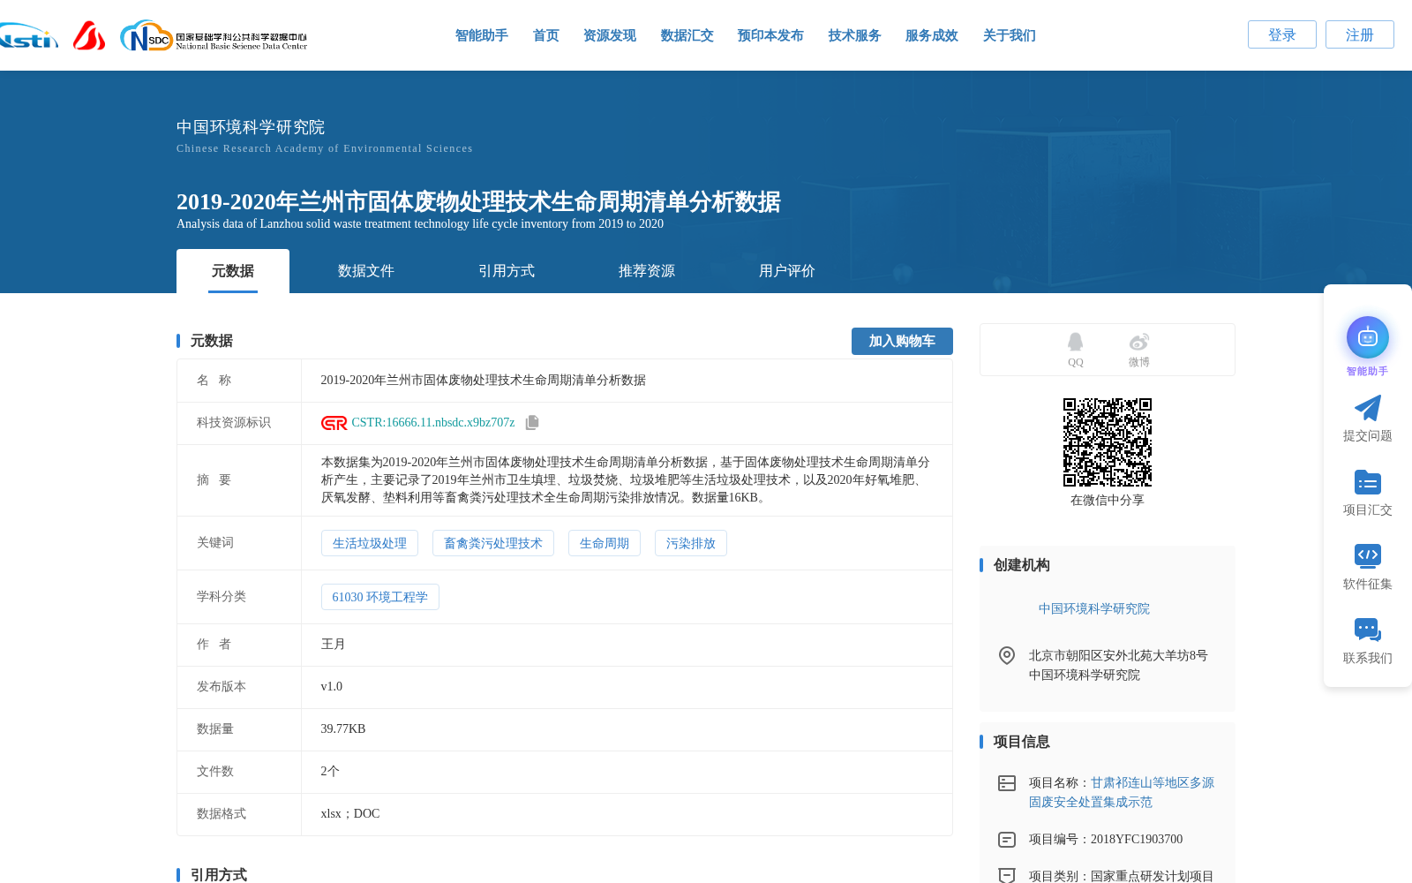Click the 注册 button
The width and height of the screenshot is (1412, 883).
tap(1360, 34)
